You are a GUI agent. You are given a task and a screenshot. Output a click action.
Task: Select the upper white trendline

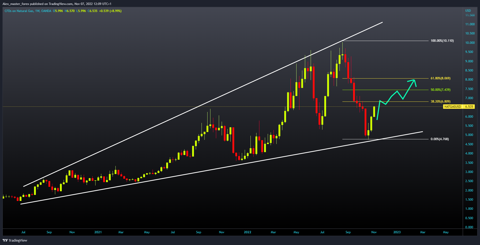(203, 104)
